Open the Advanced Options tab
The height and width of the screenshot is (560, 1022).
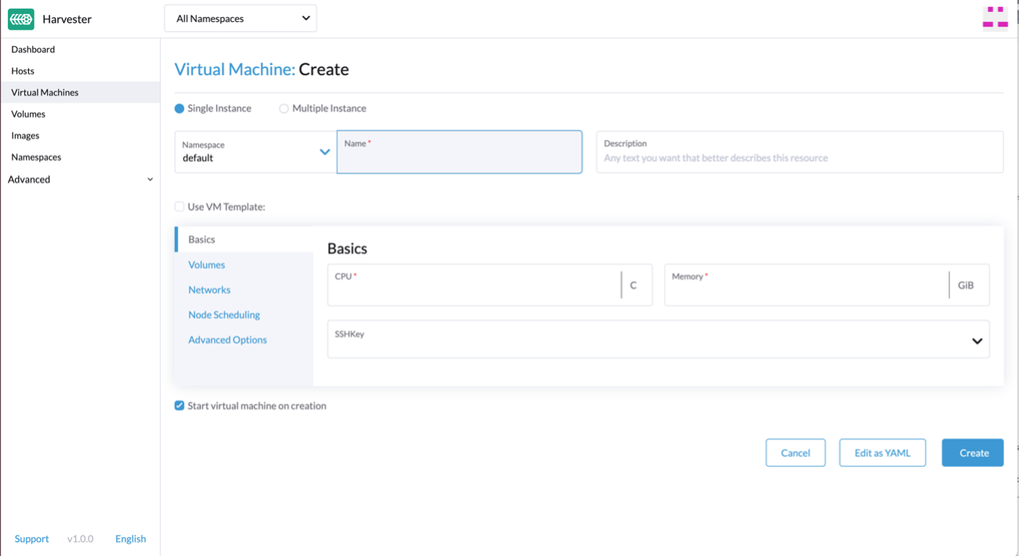tap(227, 340)
